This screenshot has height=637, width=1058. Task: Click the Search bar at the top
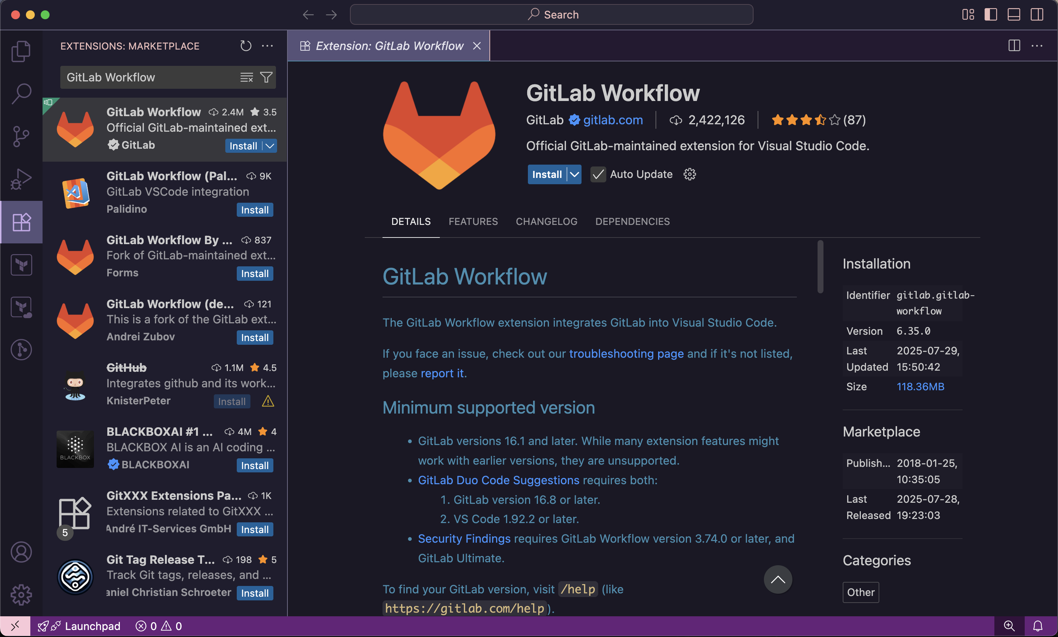(552, 14)
